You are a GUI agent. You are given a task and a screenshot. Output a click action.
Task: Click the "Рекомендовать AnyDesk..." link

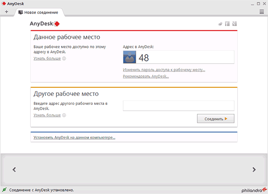click(146, 77)
